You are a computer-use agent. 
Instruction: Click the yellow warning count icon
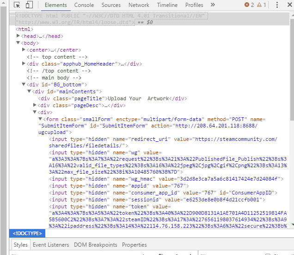point(259,5)
